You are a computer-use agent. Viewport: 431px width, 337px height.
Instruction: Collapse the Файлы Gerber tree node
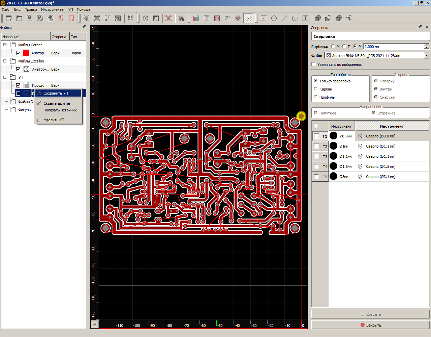pos(5,45)
